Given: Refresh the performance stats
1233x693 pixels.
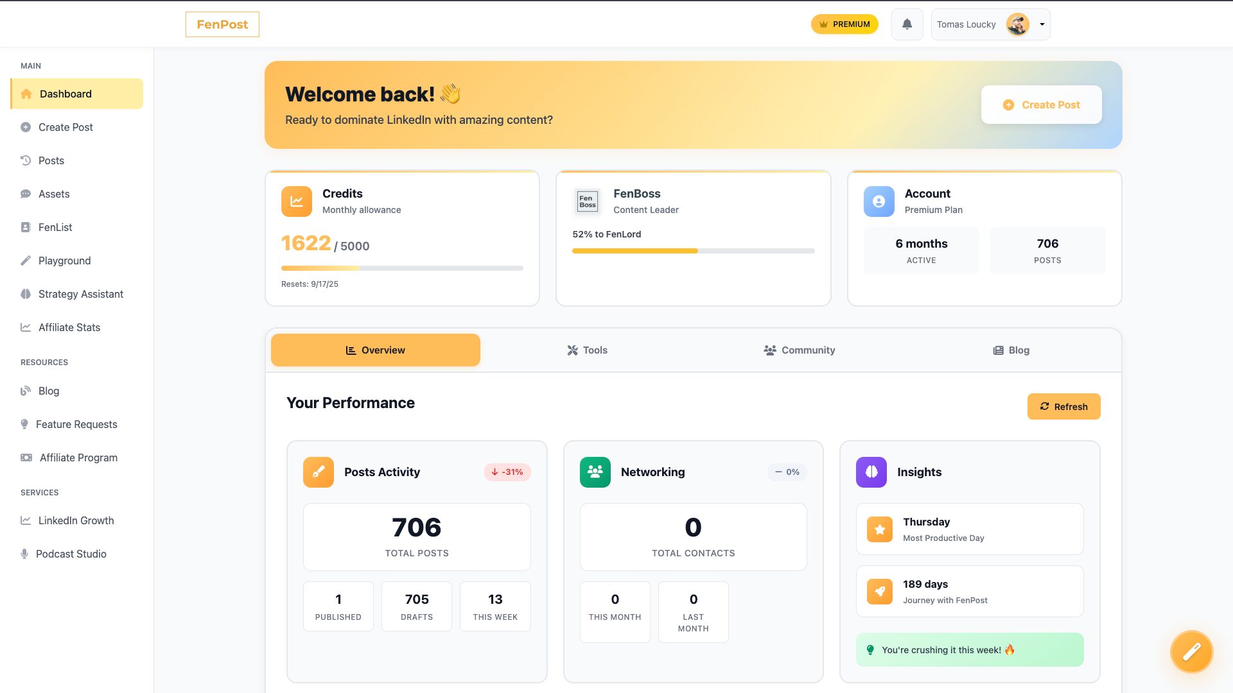Looking at the screenshot, I should click(x=1063, y=407).
